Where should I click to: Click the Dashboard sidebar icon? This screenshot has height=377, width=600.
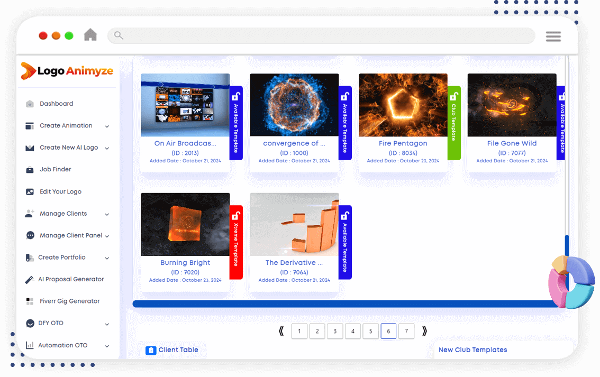[x=30, y=104]
